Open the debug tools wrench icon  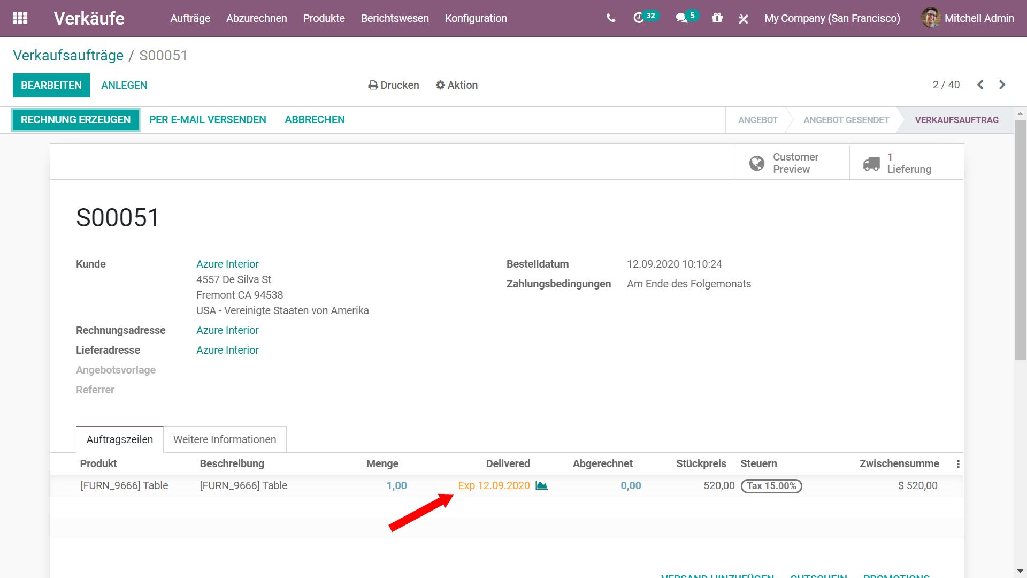(743, 19)
